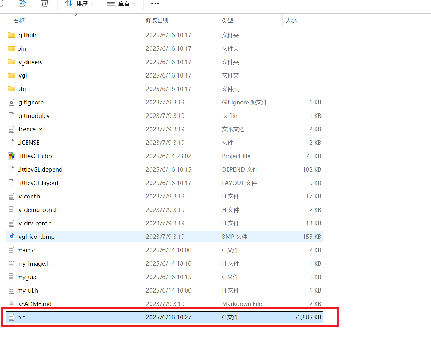Open the bin folder
The width and height of the screenshot is (431, 356).
tap(21, 48)
